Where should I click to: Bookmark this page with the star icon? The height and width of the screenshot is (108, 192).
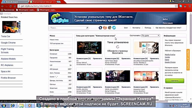pos(176,6)
